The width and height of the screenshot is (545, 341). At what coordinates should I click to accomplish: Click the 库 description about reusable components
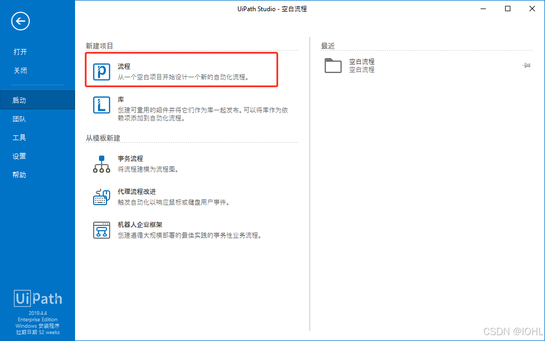click(x=203, y=114)
